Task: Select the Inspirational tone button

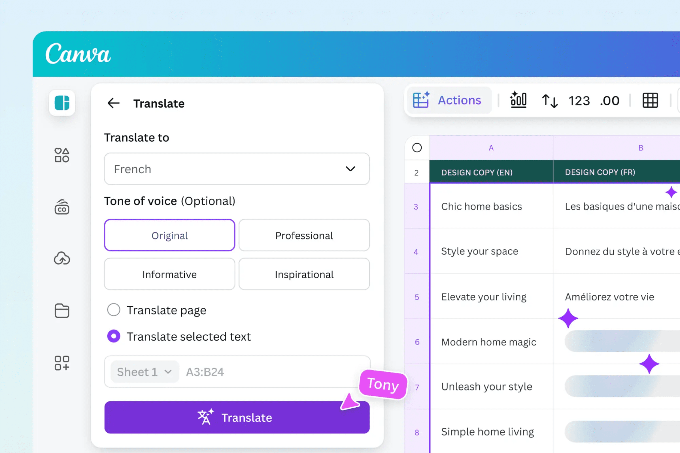Action: click(304, 274)
